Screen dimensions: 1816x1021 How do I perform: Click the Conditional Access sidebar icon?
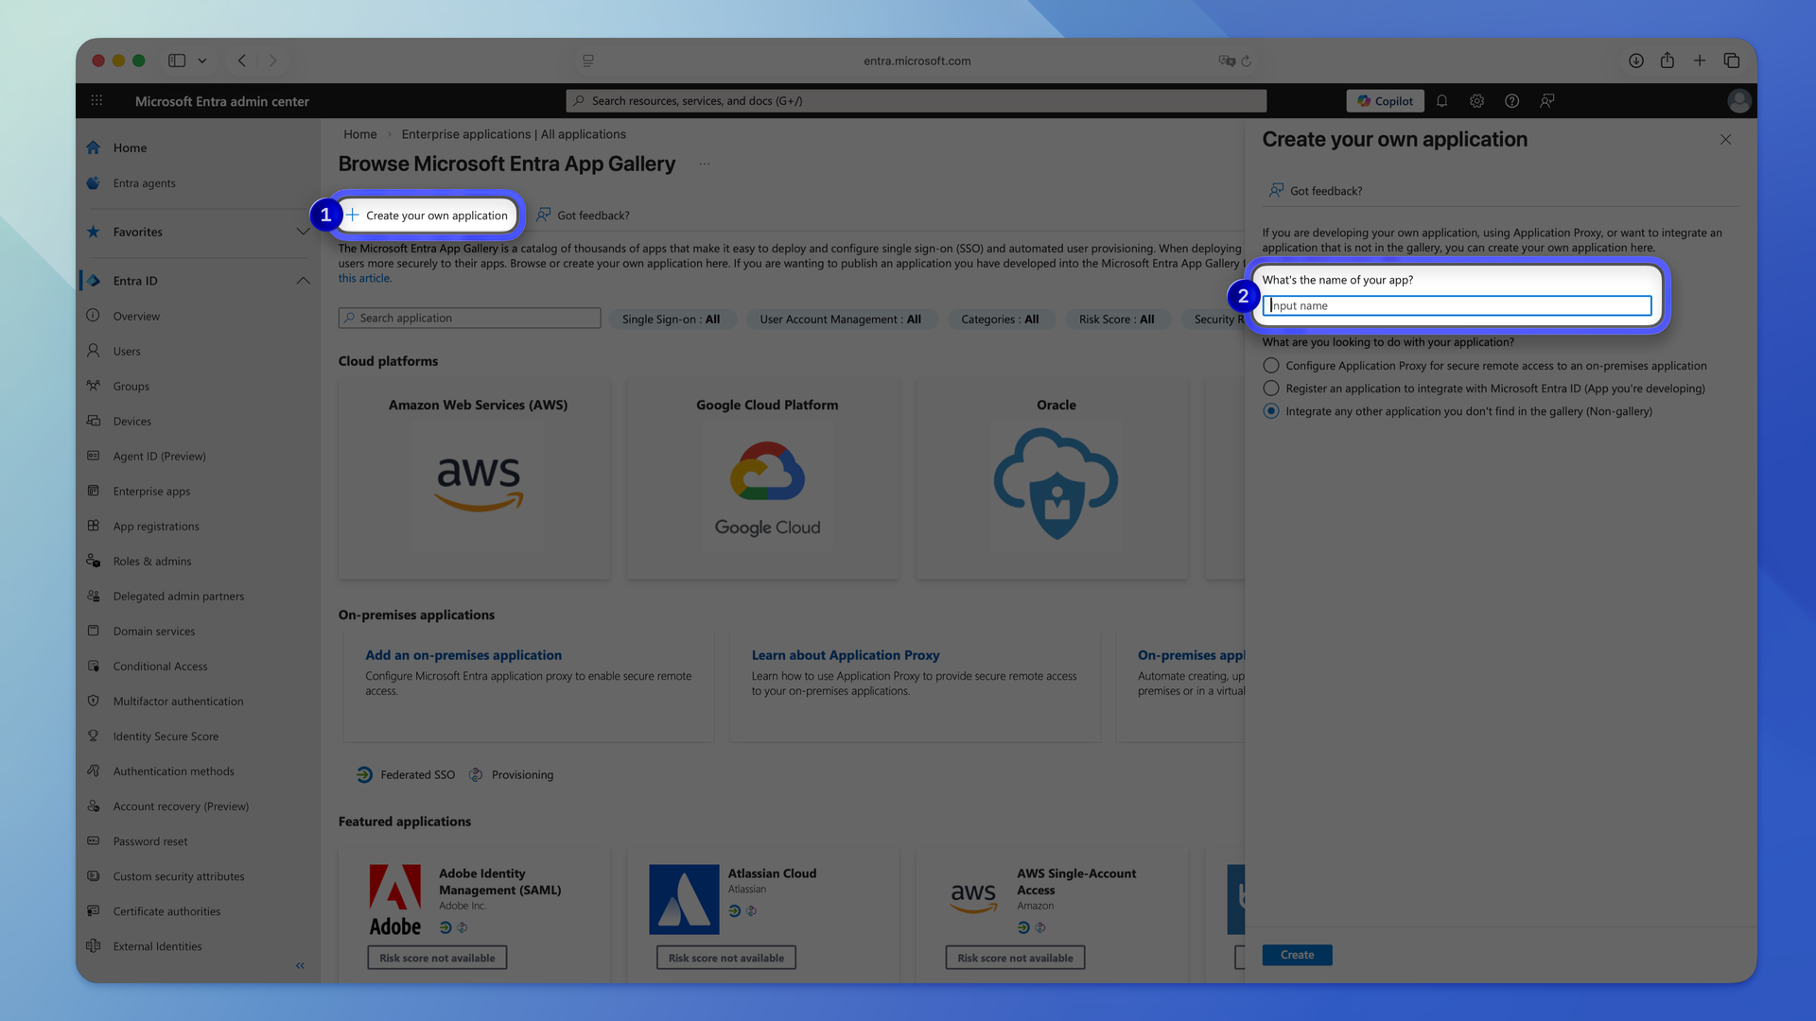pyautogui.click(x=93, y=666)
